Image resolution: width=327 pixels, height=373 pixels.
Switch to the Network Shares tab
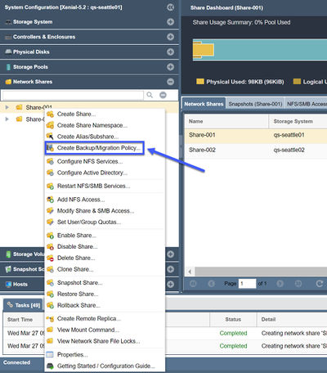click(x=204, y=104)
